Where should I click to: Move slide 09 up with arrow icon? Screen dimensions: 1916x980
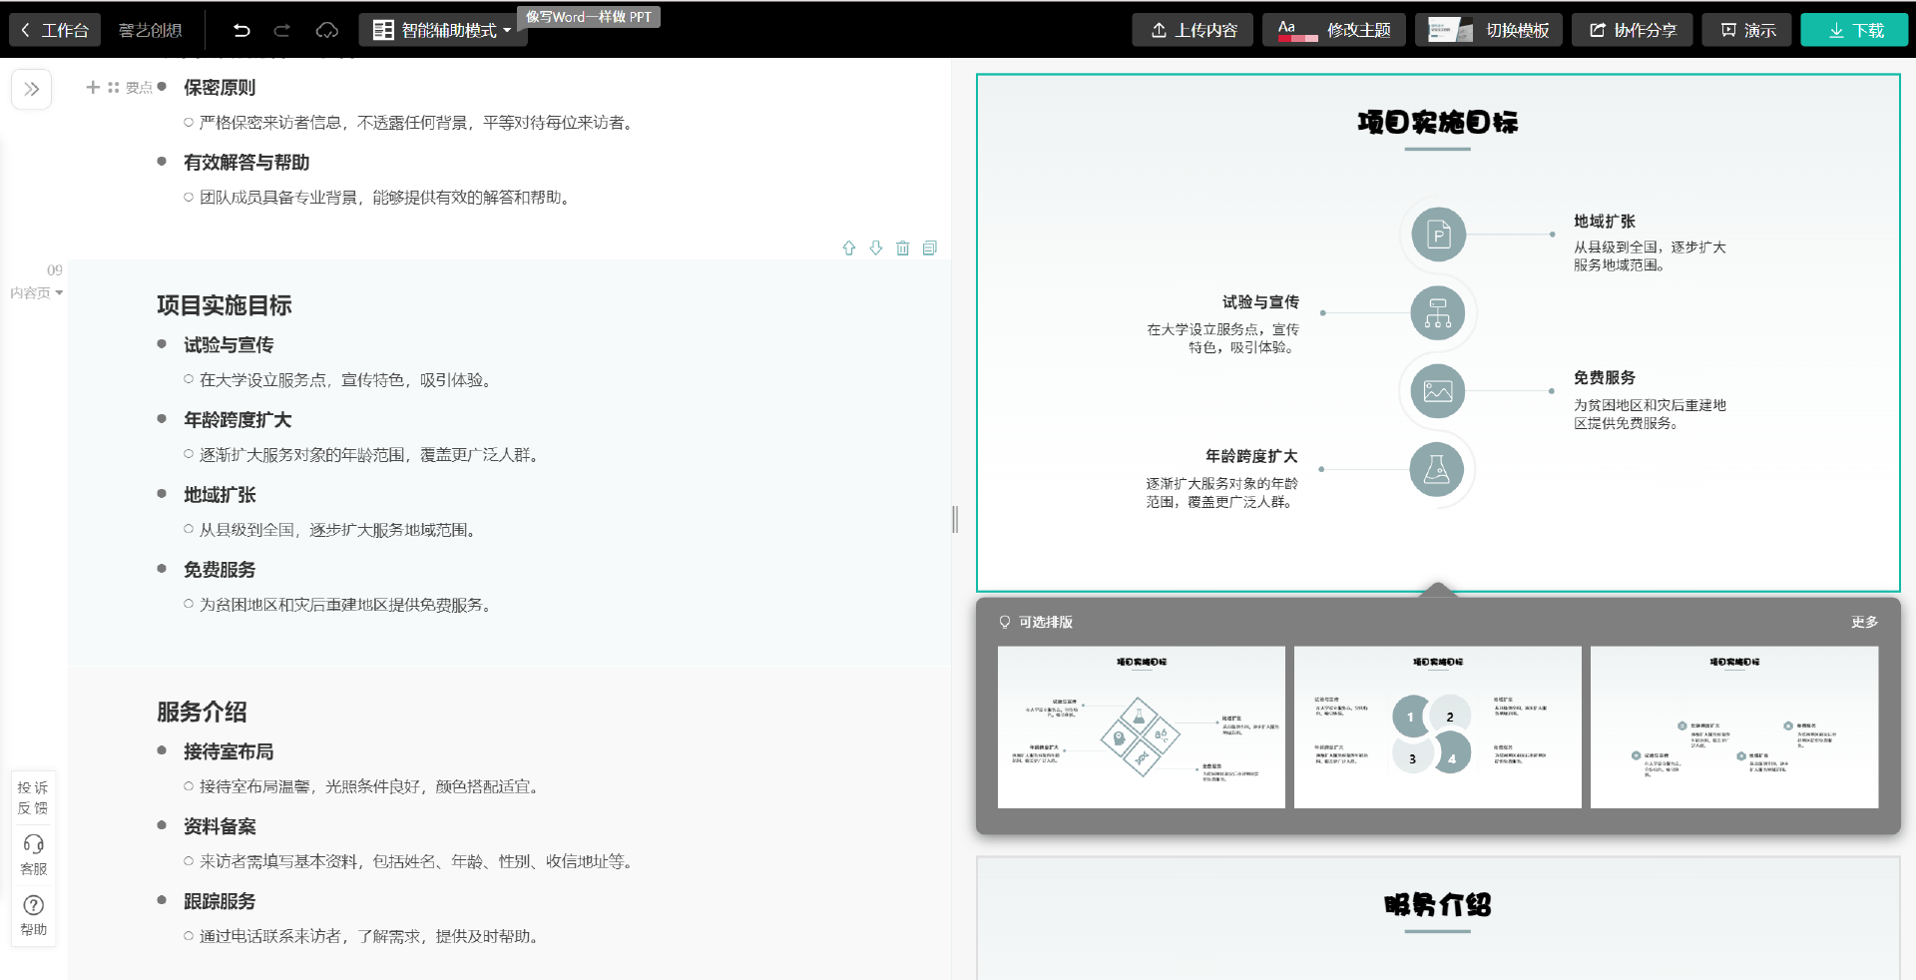pos(848,248)
